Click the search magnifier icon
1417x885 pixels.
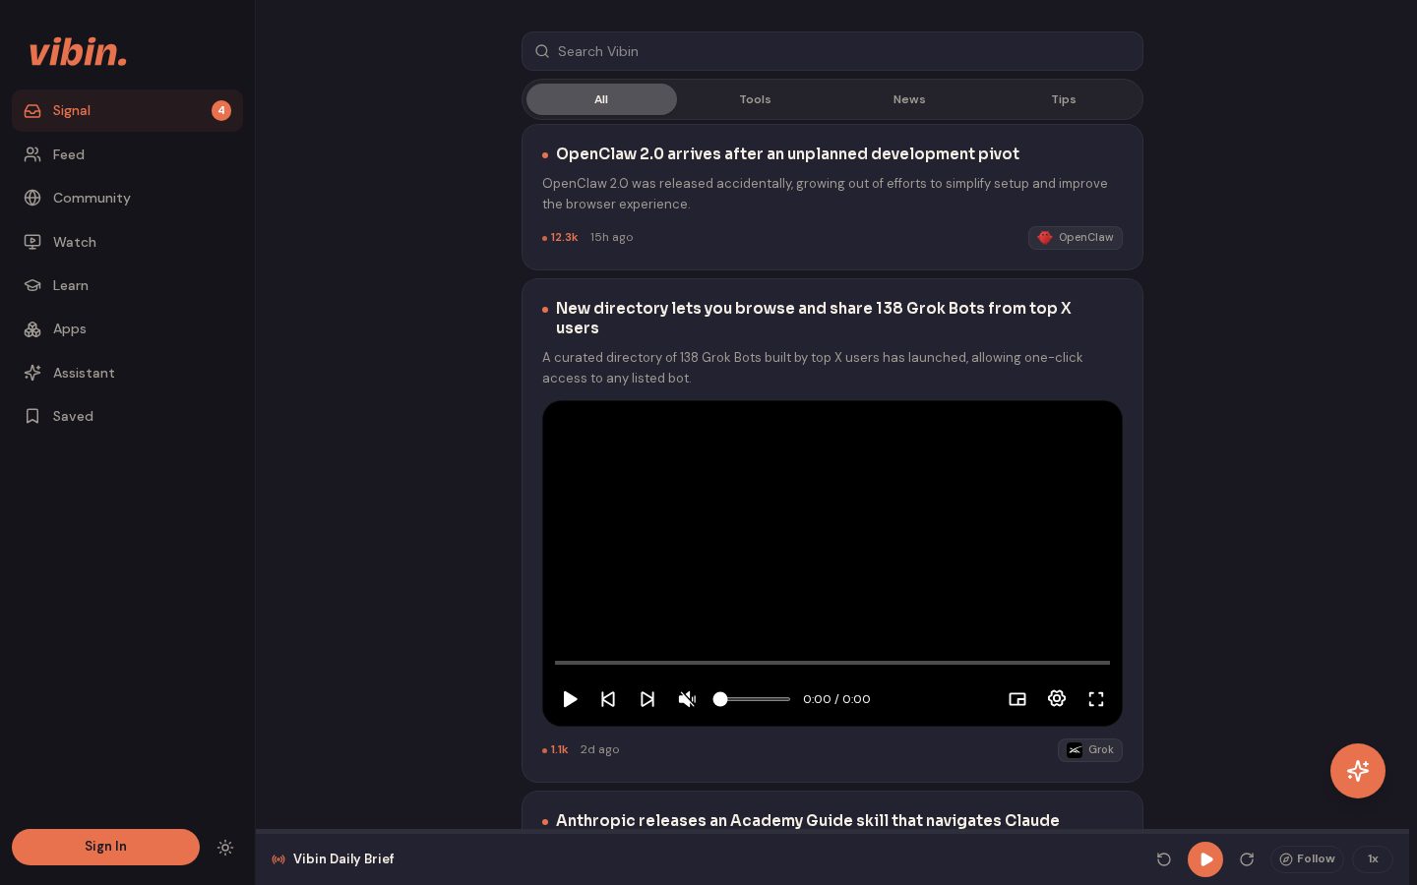coord(542,51)
